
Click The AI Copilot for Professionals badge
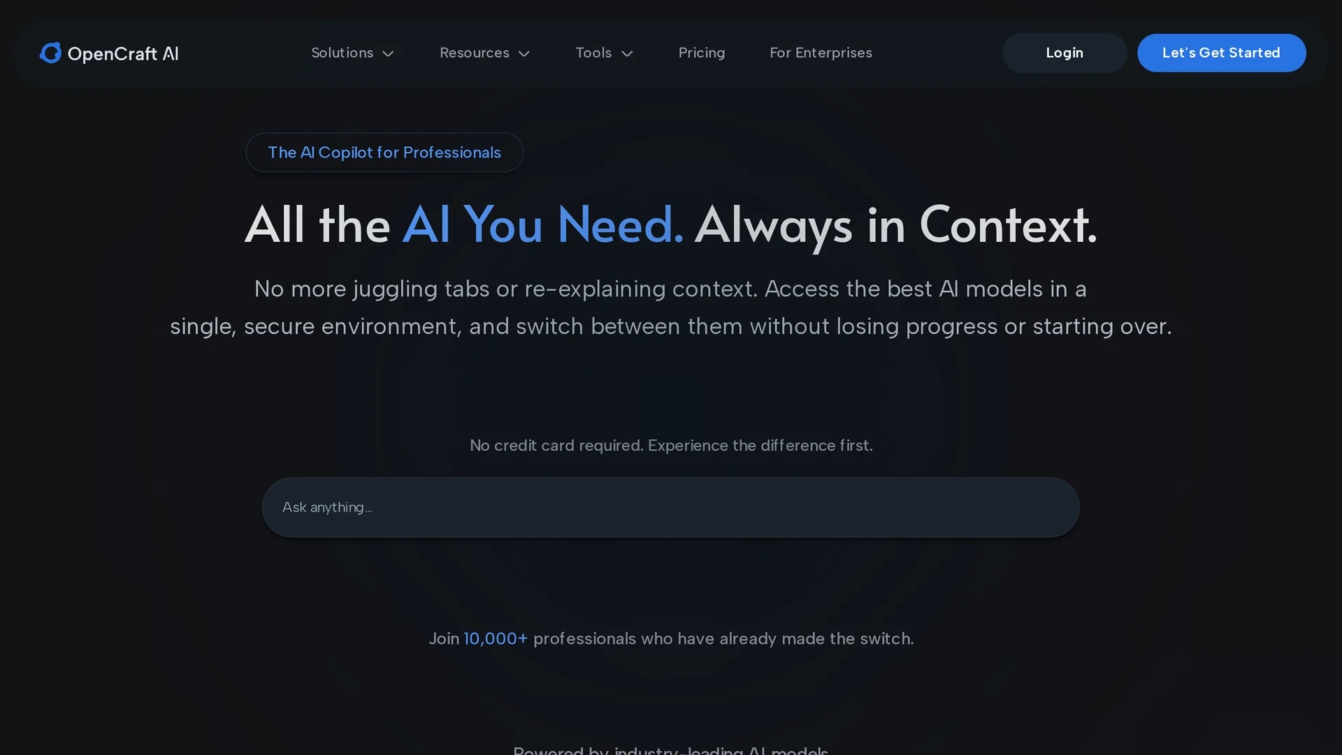(384, 152)
